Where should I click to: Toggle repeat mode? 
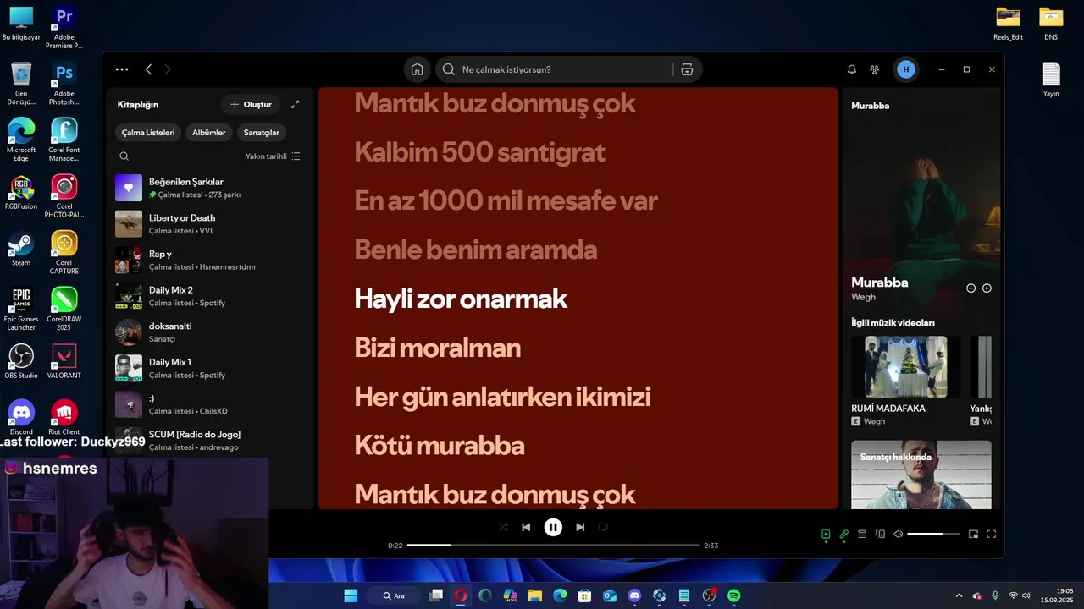pyautogui.click(x=603, y=527)
